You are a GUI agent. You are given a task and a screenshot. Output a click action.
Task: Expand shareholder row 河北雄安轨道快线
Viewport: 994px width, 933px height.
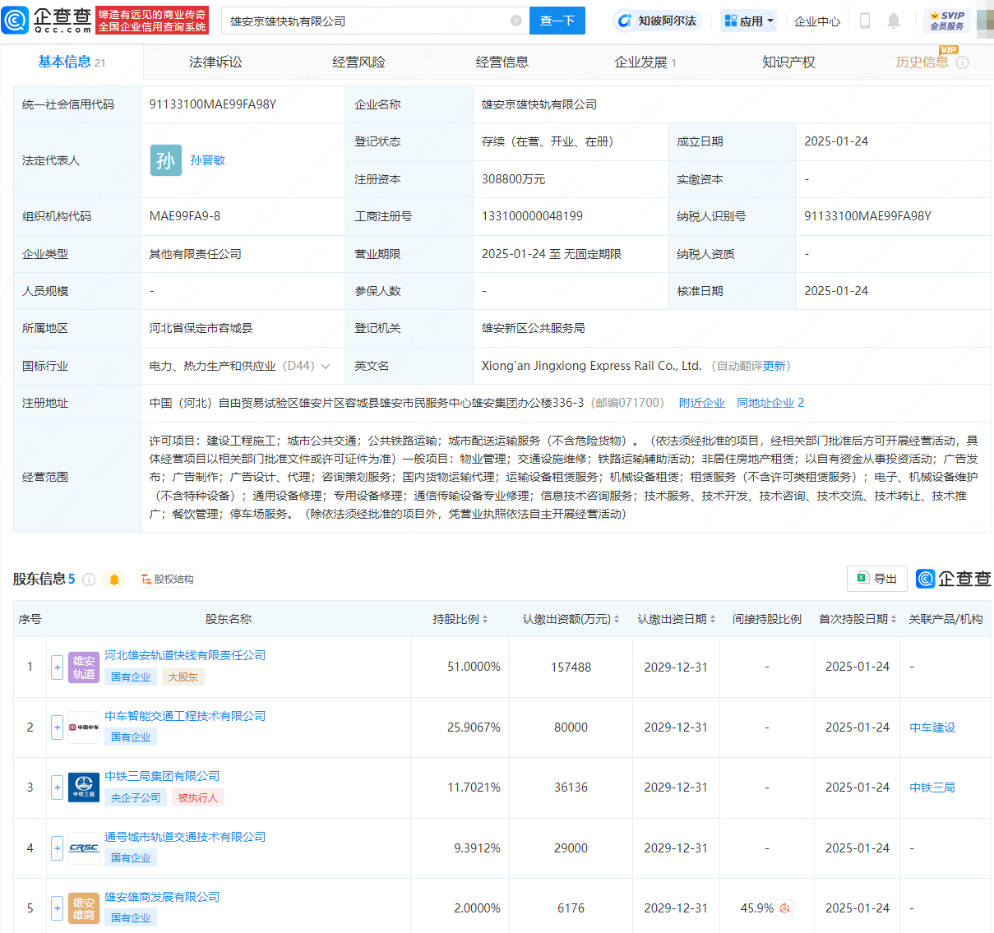[x=57, y=667]
